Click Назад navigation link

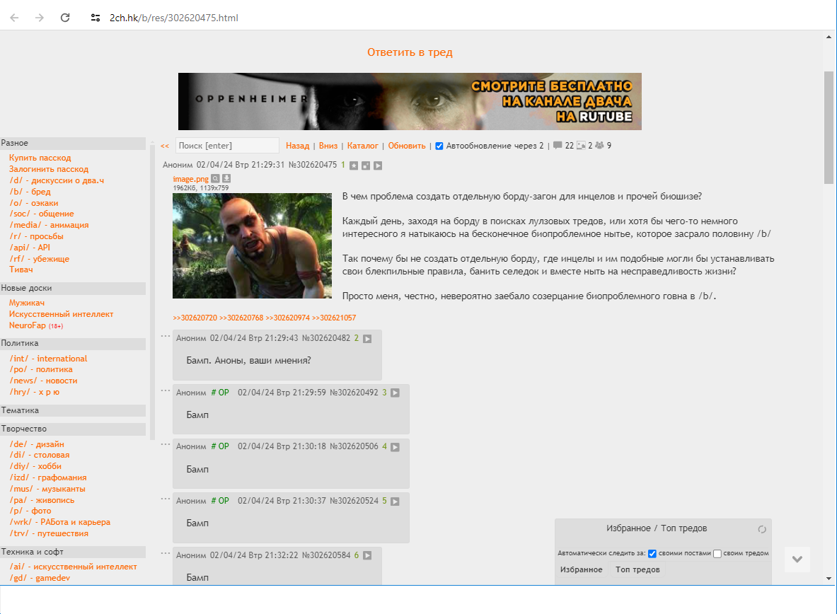(x=297, y=146)
